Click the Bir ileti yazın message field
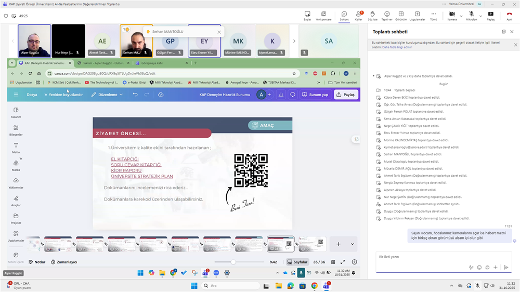 click(x=421, y=257)
